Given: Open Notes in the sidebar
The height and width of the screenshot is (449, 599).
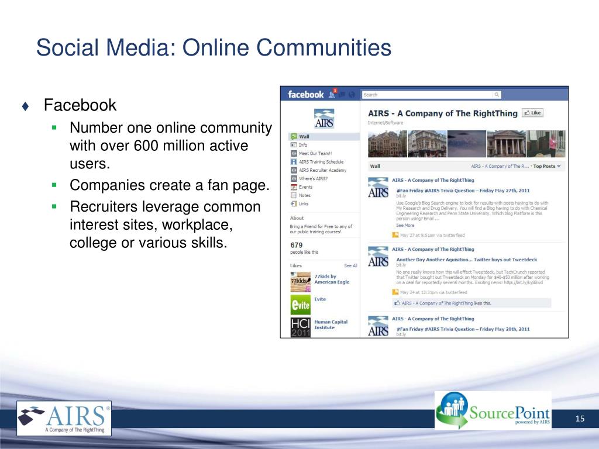Looking at the screenshot, I should pos(304,195).
